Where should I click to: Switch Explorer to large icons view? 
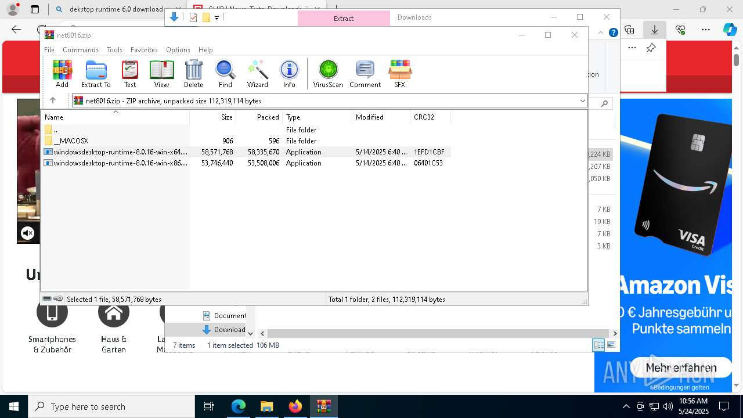click(611, 345)
